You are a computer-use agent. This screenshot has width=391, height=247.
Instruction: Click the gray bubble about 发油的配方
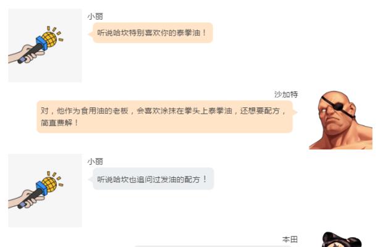click(153, 178)
